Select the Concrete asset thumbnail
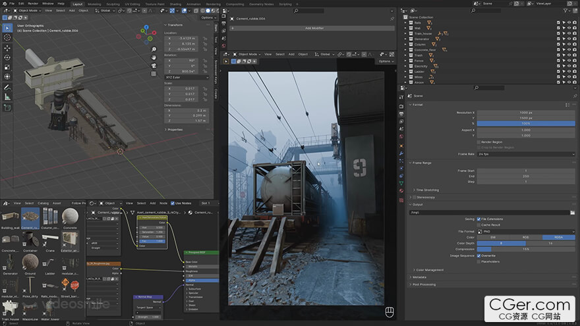580x326 pixels. tap(69, 217)
